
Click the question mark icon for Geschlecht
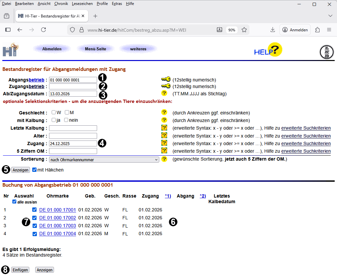[164, 112]
